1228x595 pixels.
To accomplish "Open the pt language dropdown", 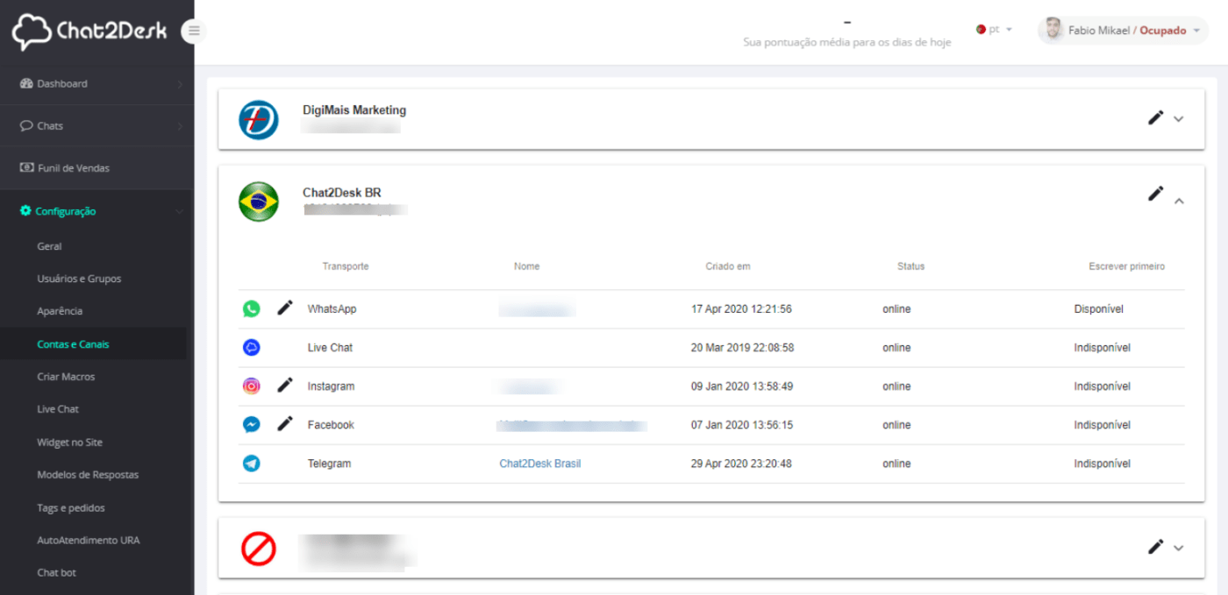I will [995, 30].
